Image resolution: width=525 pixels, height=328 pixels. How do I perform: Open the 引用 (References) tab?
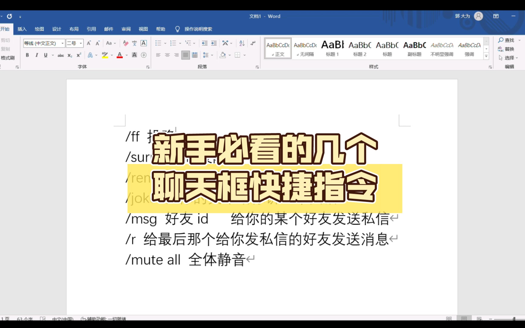click(x=91, y=29)
